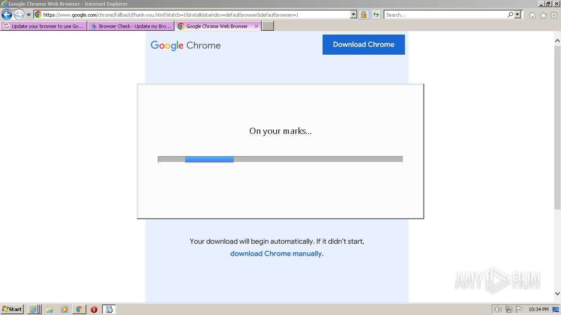Open Favorites star icon

click(543, 15)
